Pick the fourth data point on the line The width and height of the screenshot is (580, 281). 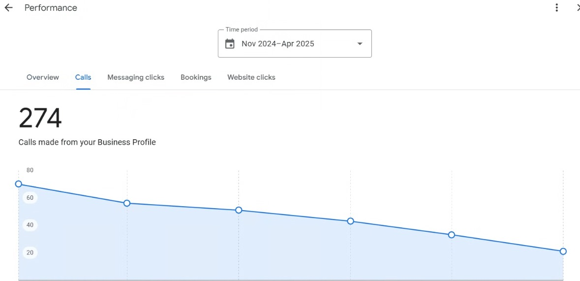[x=350, y=221]
